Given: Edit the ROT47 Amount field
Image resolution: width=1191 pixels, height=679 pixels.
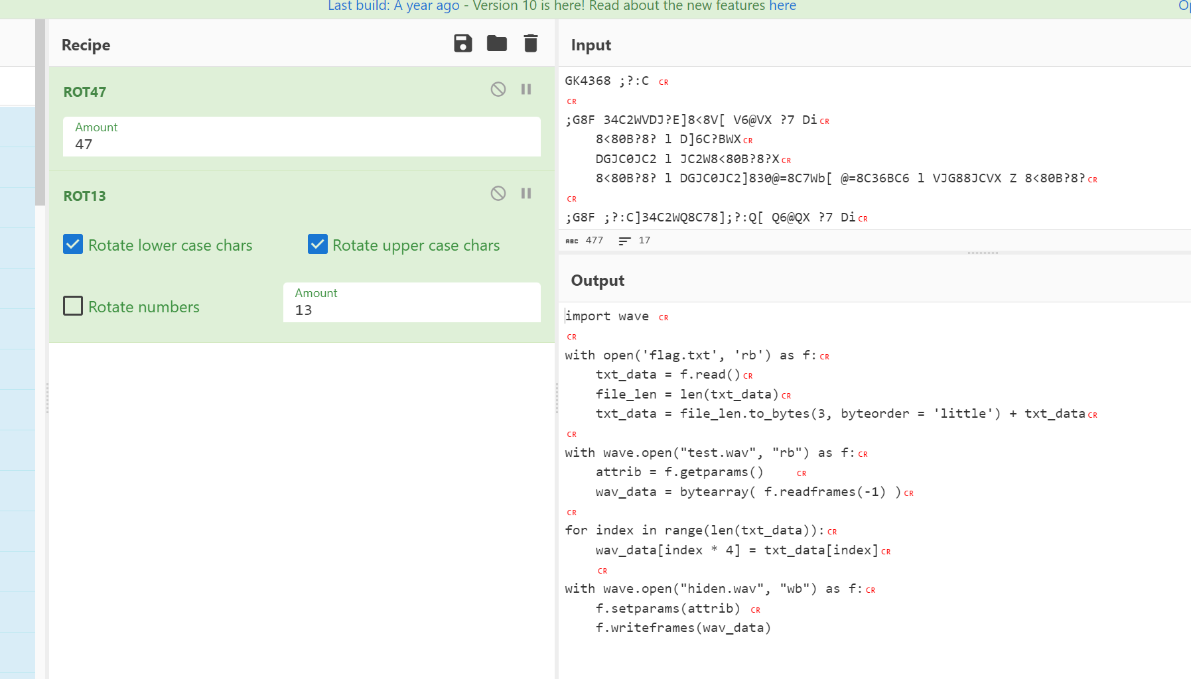Looking at the screenshot, I should [302, 137].
